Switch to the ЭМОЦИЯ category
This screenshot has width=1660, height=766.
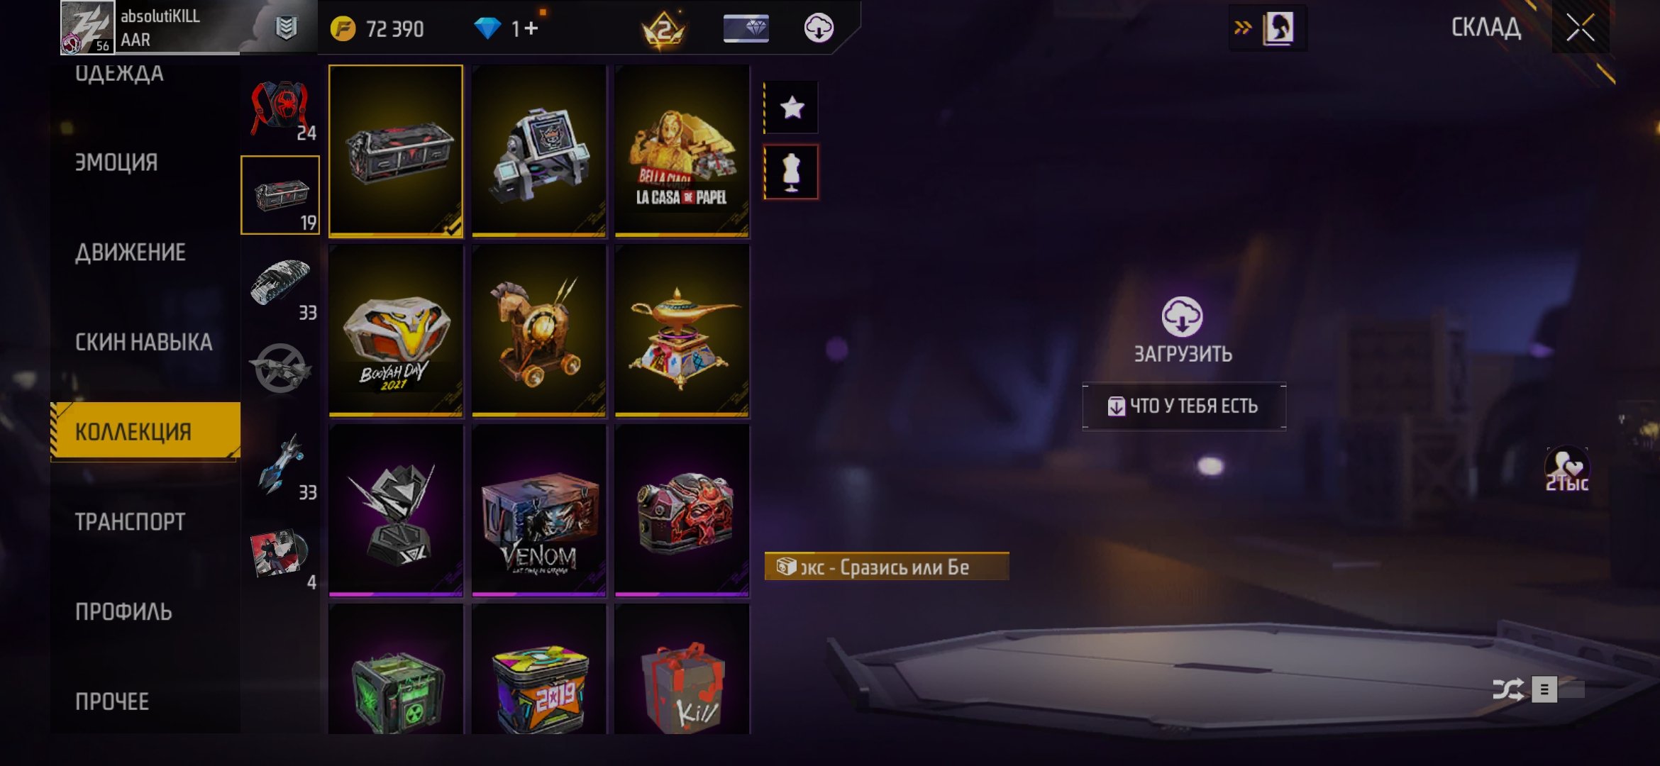click(116, 162)
